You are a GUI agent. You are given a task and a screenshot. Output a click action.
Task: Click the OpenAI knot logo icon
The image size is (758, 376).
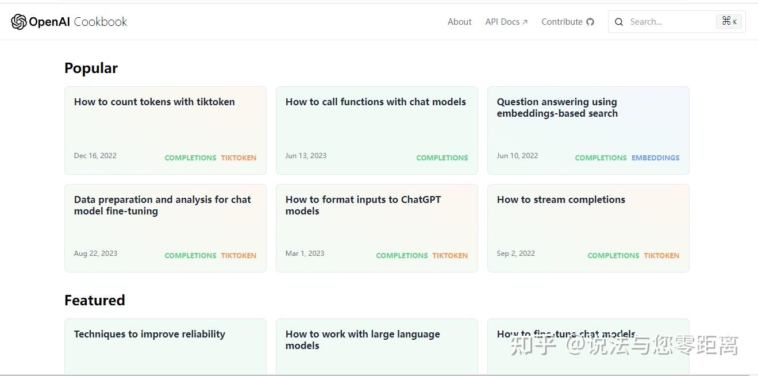(x=18, y=22)
